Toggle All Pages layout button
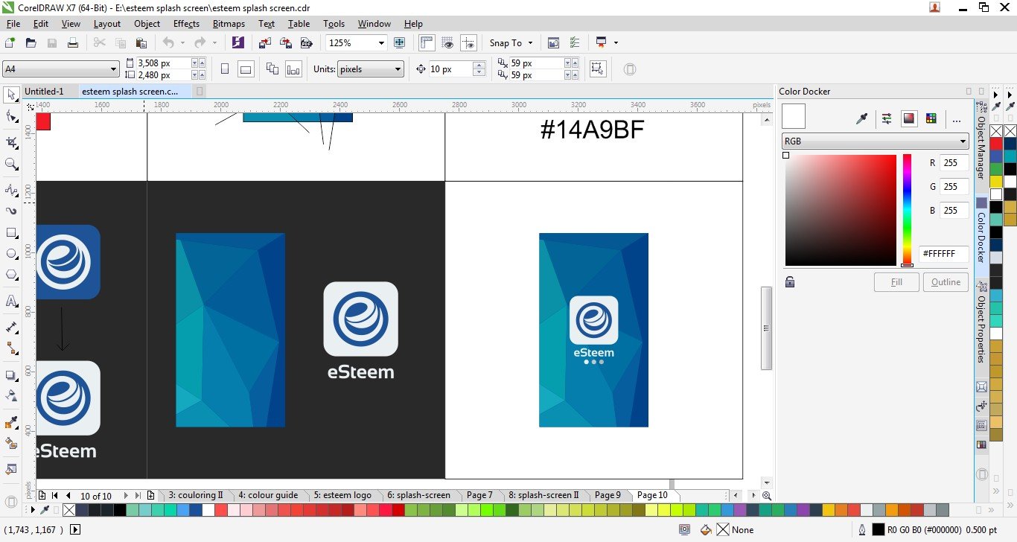The height and width of the screenshot is (542, 1017). [272, 69]
